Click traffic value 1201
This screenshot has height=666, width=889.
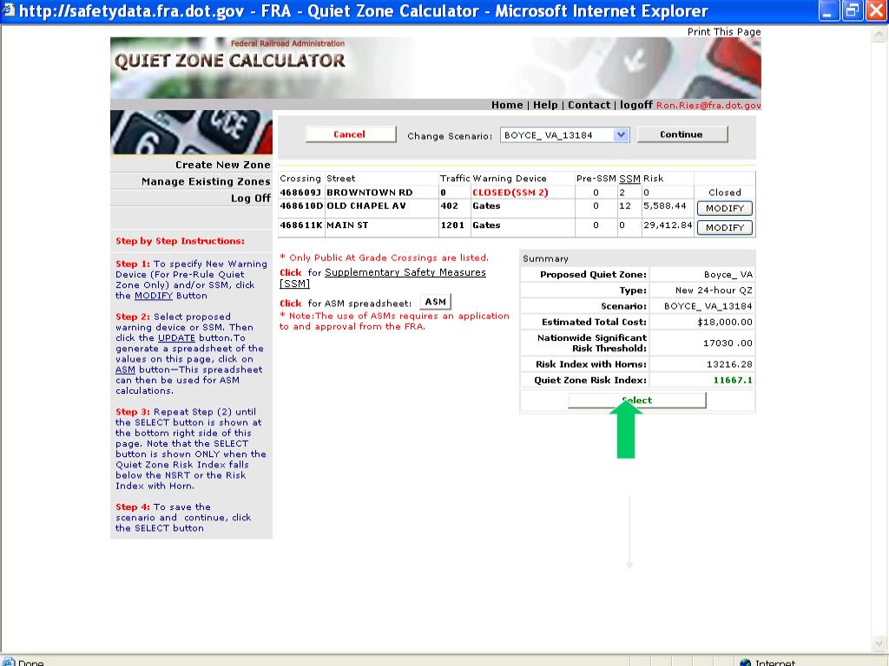452,225
